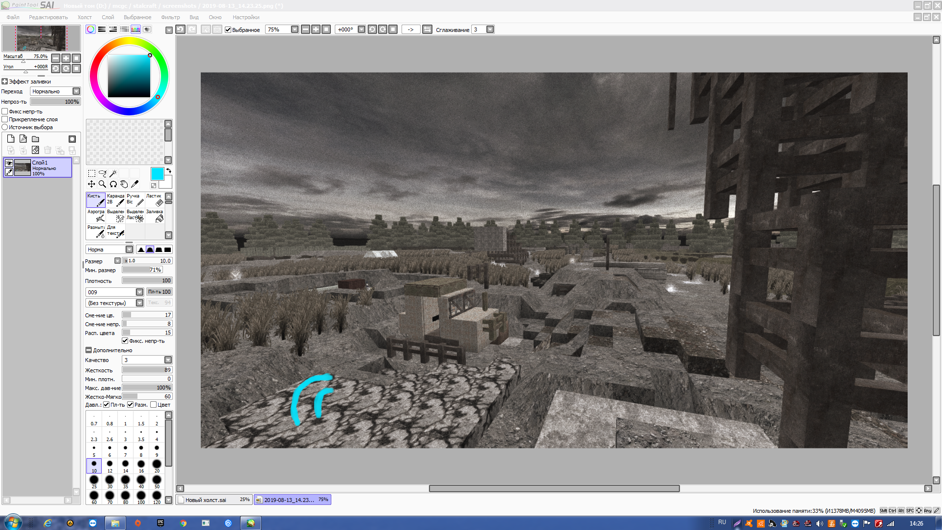Open the Фильтр menu
This screenshot has width=942, height=530.
170,17
